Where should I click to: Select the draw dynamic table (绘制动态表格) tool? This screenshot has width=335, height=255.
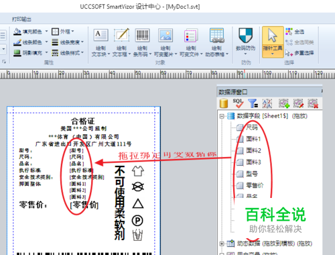tap(216, 42)
